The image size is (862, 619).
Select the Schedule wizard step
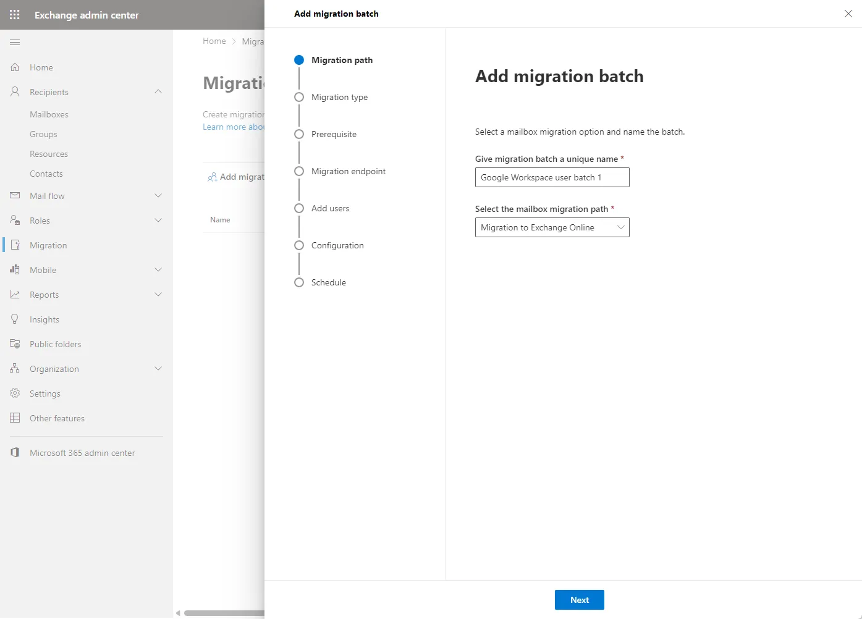click(329, 282)
